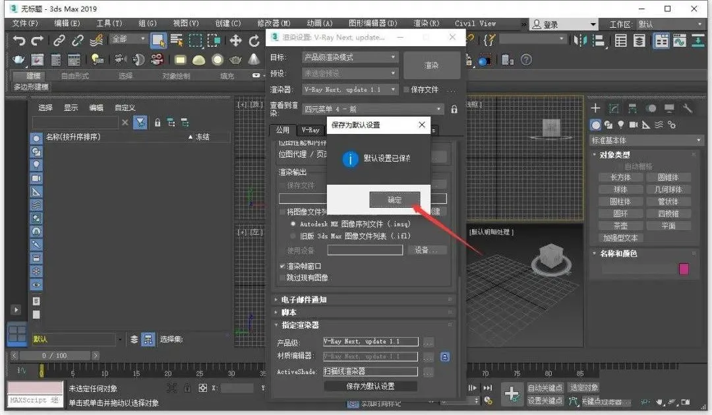Screen dimensions: 712x415
Task: Open the 渲染器 V-Ray Next dropdown
Action: click(x=350, y=90)
